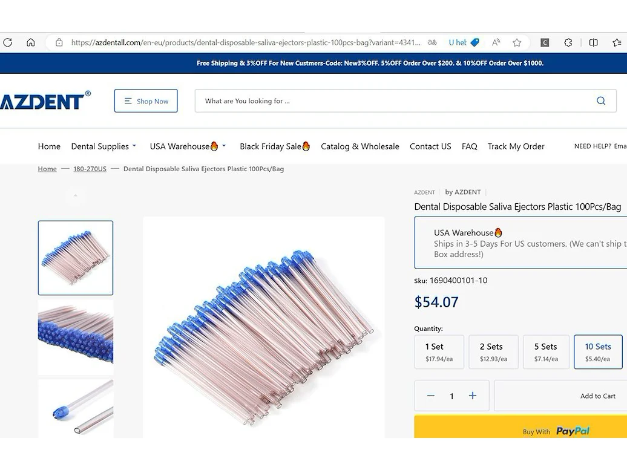The width and height of the screenshot is (627, 470).
Task: Click the favorites star icon in address bar
Action: pos(517,42)
